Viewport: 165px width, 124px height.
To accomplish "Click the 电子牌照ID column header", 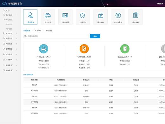I will coord(61,80).
